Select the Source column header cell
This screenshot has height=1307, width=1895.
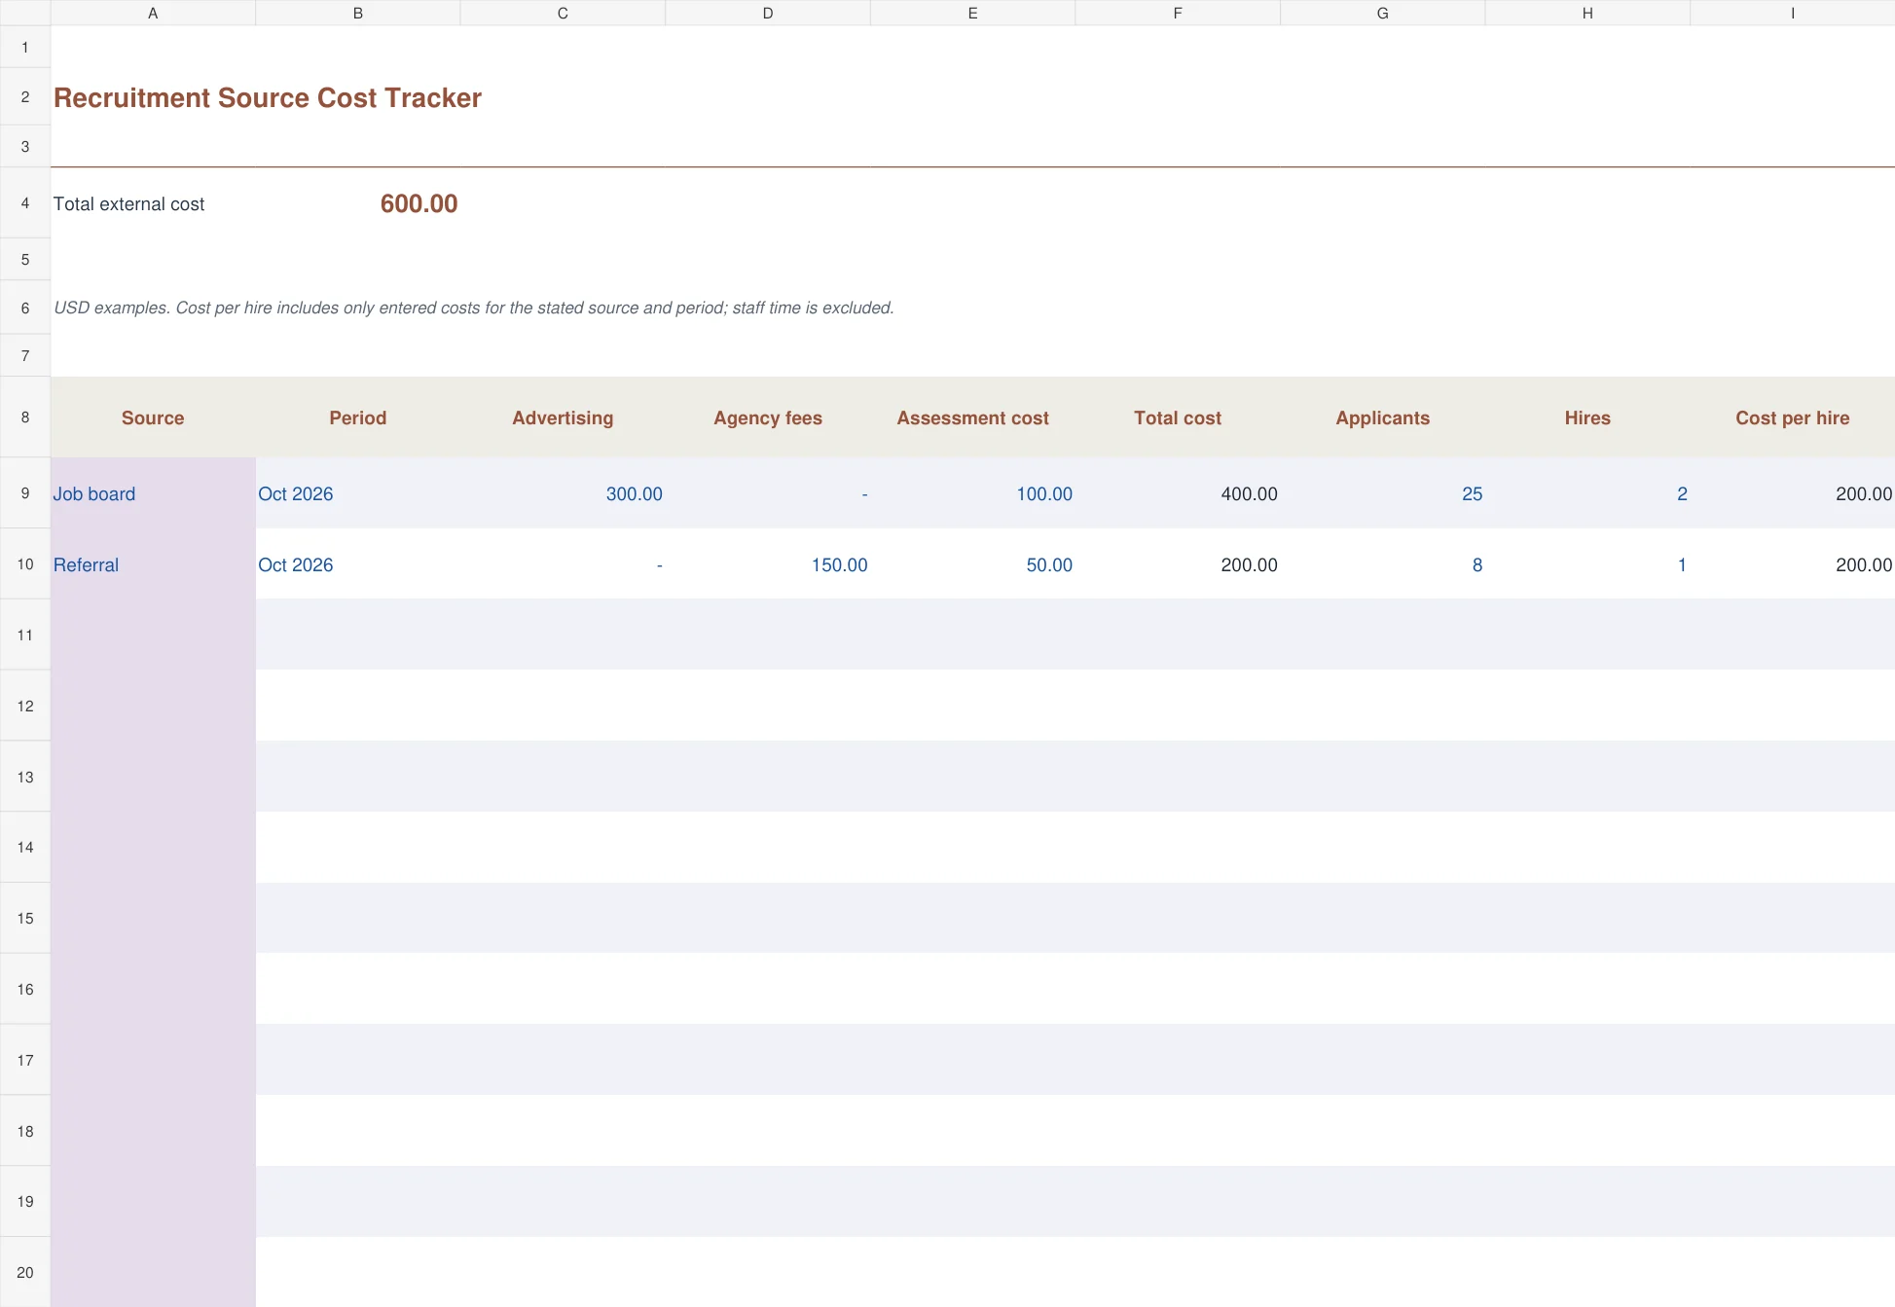tap(153, 418)
